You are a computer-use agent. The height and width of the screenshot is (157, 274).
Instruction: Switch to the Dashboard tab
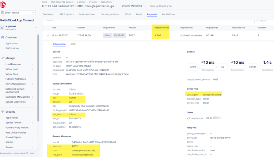[48, 14]
